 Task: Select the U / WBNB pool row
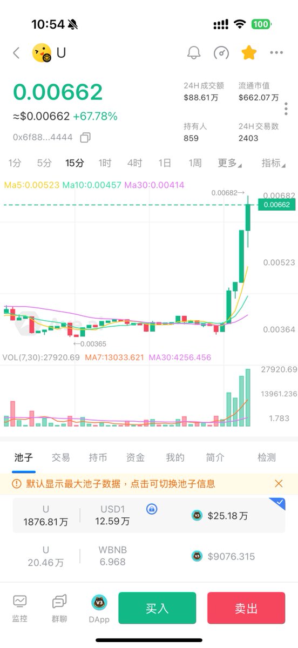click(x=149, y=556)
